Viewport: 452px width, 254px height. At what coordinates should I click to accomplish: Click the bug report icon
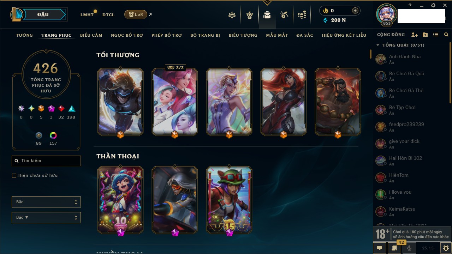click(446, 248)
